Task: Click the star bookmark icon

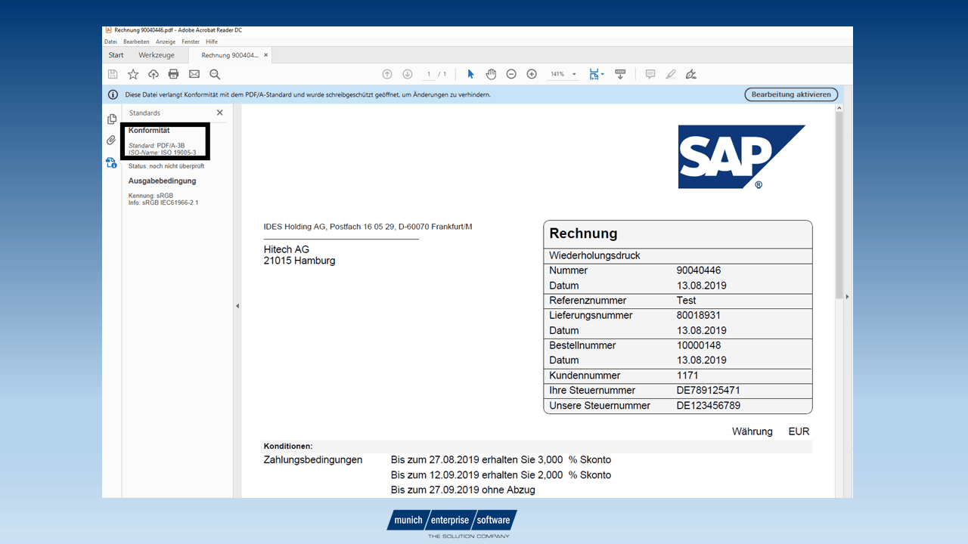Action: point(133,74)
